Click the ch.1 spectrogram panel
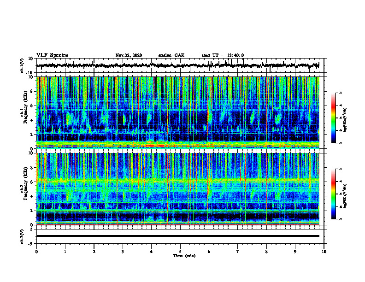 tap(177, 112)
